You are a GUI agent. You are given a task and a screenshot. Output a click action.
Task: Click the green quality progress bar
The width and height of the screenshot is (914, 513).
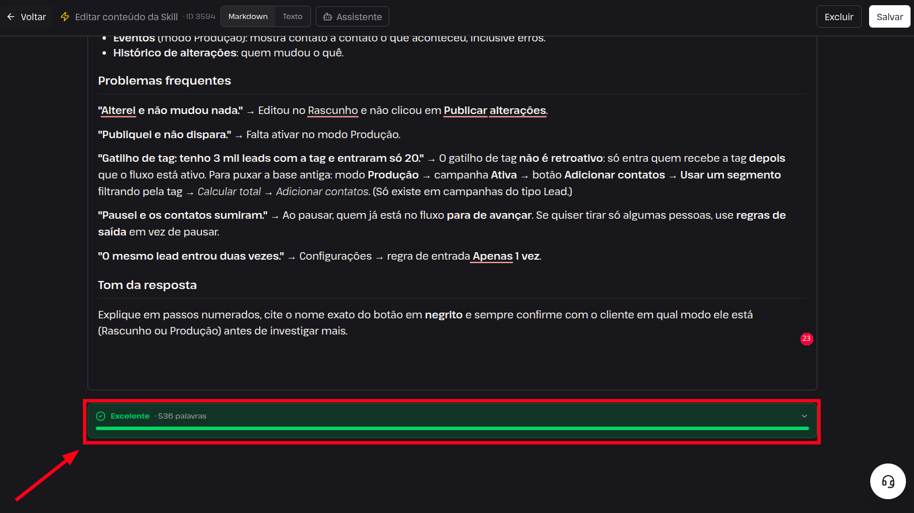point(452,428)
